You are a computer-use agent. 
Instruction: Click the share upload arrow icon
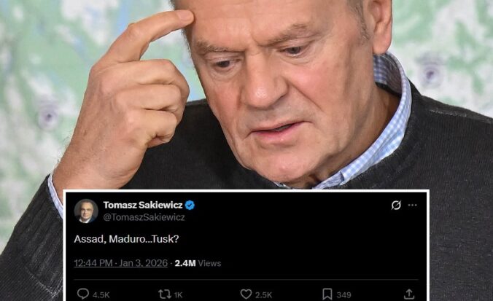click(408, 294)
